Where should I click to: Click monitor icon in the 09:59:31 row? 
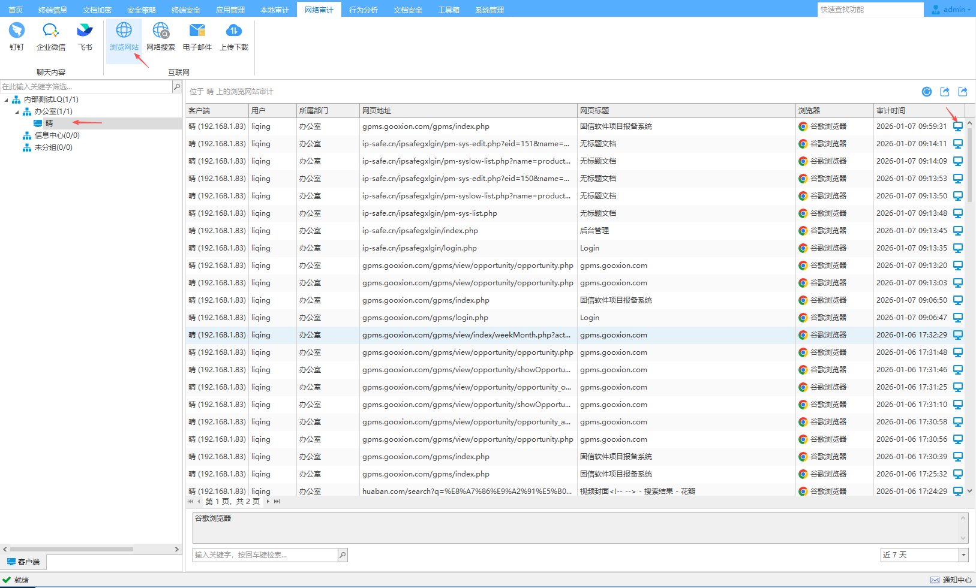click(958, 126)
